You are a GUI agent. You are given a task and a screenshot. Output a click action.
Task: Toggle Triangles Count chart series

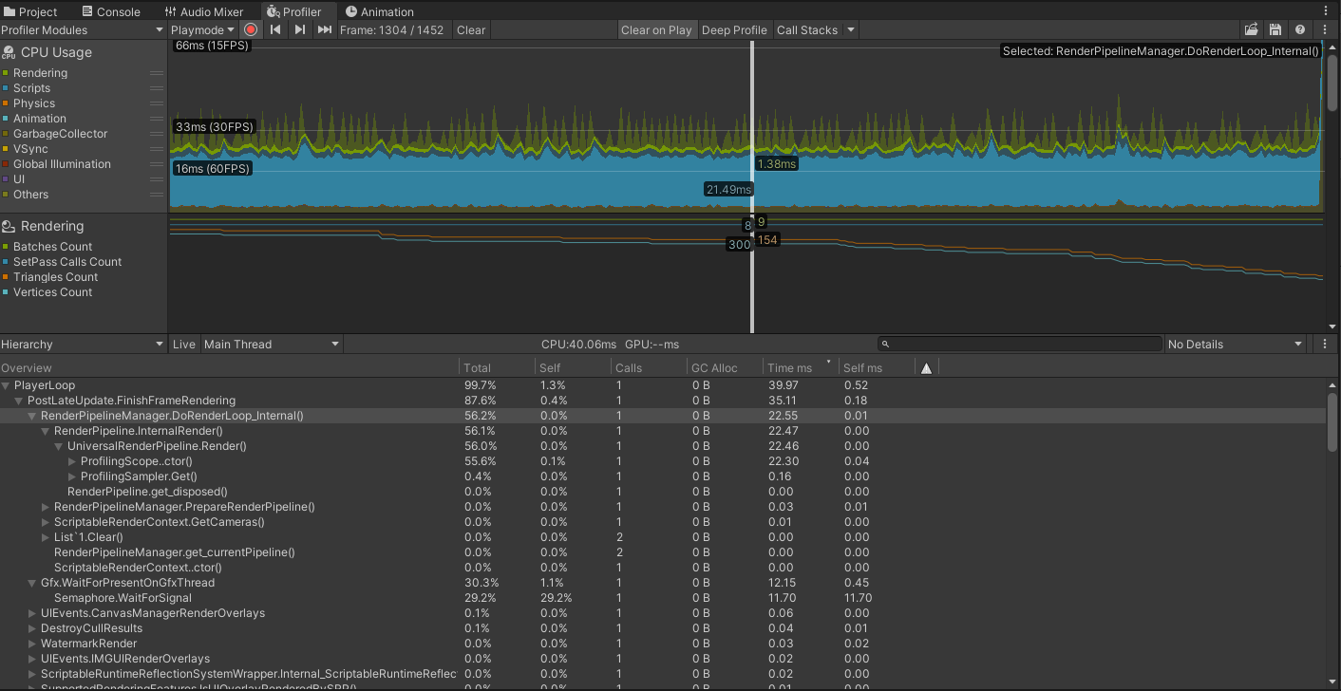tap(50, 277)
